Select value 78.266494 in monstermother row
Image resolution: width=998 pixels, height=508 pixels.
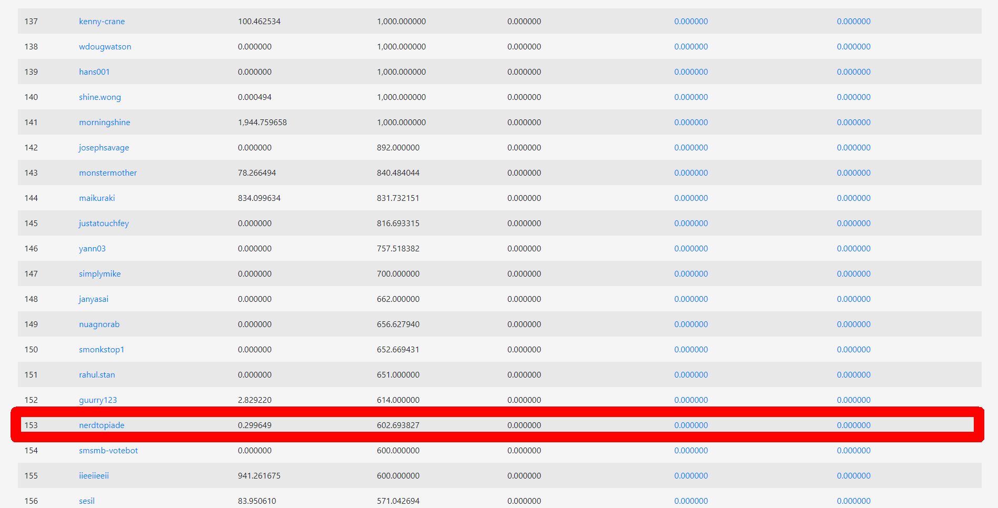click(x=257, y=173)
